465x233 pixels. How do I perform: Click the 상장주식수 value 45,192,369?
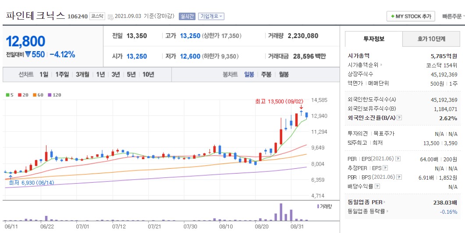pyautogui.click(x=444, y=74)
